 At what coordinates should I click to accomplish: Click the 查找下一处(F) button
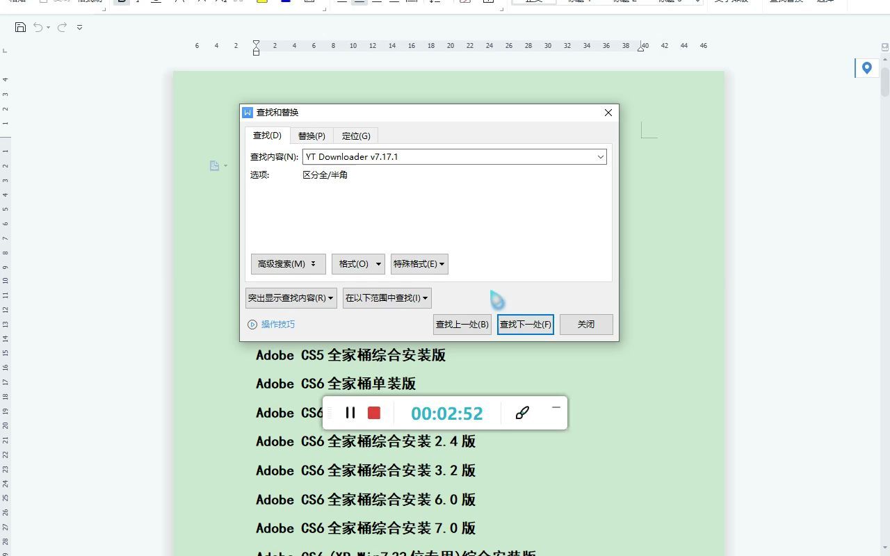pos(525,324)
